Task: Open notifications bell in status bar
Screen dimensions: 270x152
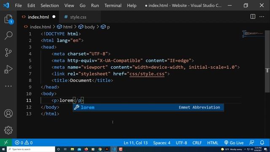Action: click(262, 143)
